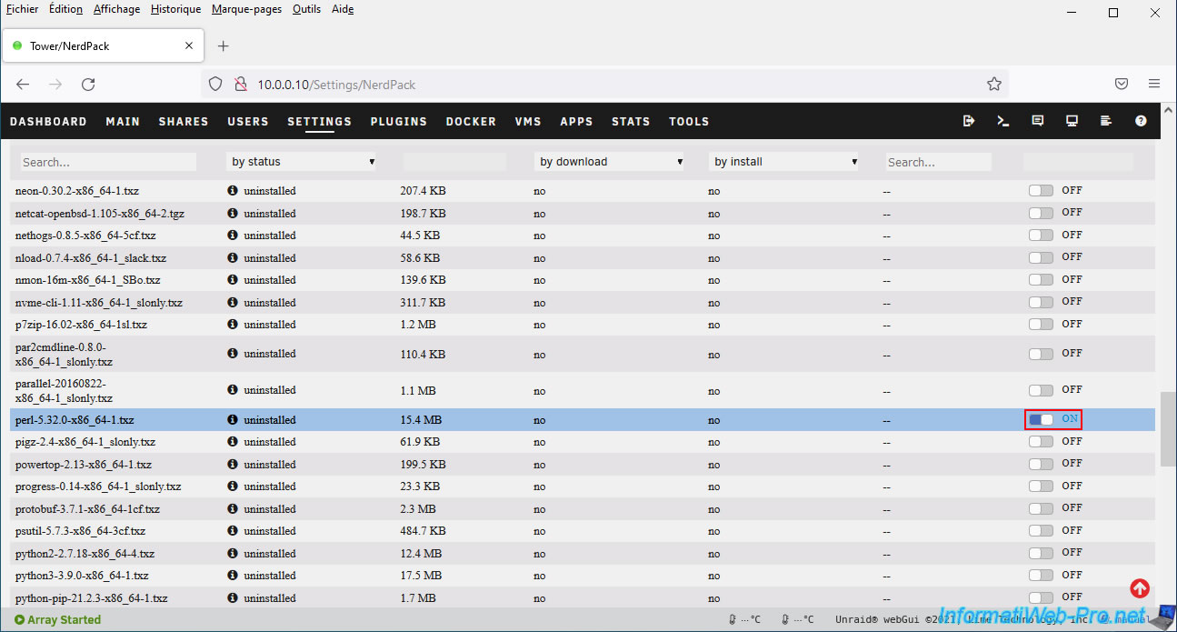Open the system info monitor icon
The image size is (1177, 632).
pyautogui.click(x=1072, y=121)
